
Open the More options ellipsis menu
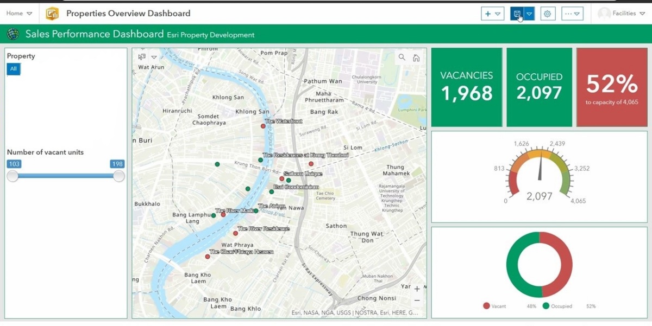click(572, 14)
